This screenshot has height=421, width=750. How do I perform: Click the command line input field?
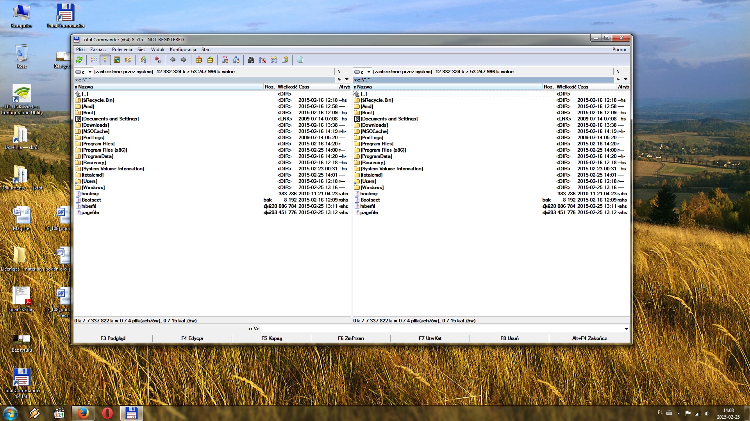442,329
